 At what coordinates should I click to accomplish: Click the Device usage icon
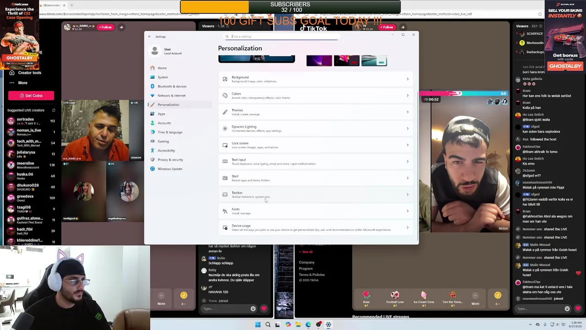225,227
